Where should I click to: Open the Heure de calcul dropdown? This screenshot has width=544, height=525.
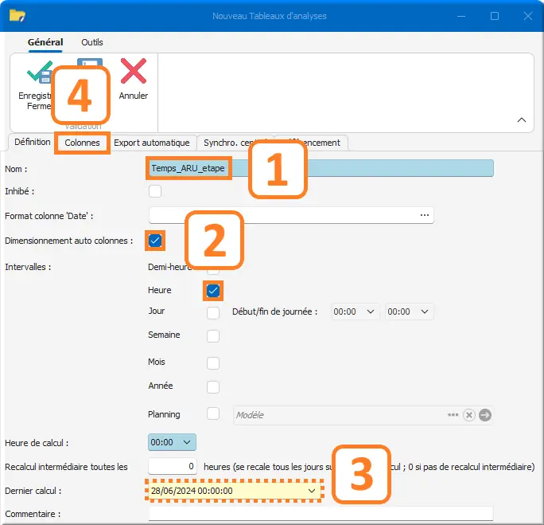(187, 442)
